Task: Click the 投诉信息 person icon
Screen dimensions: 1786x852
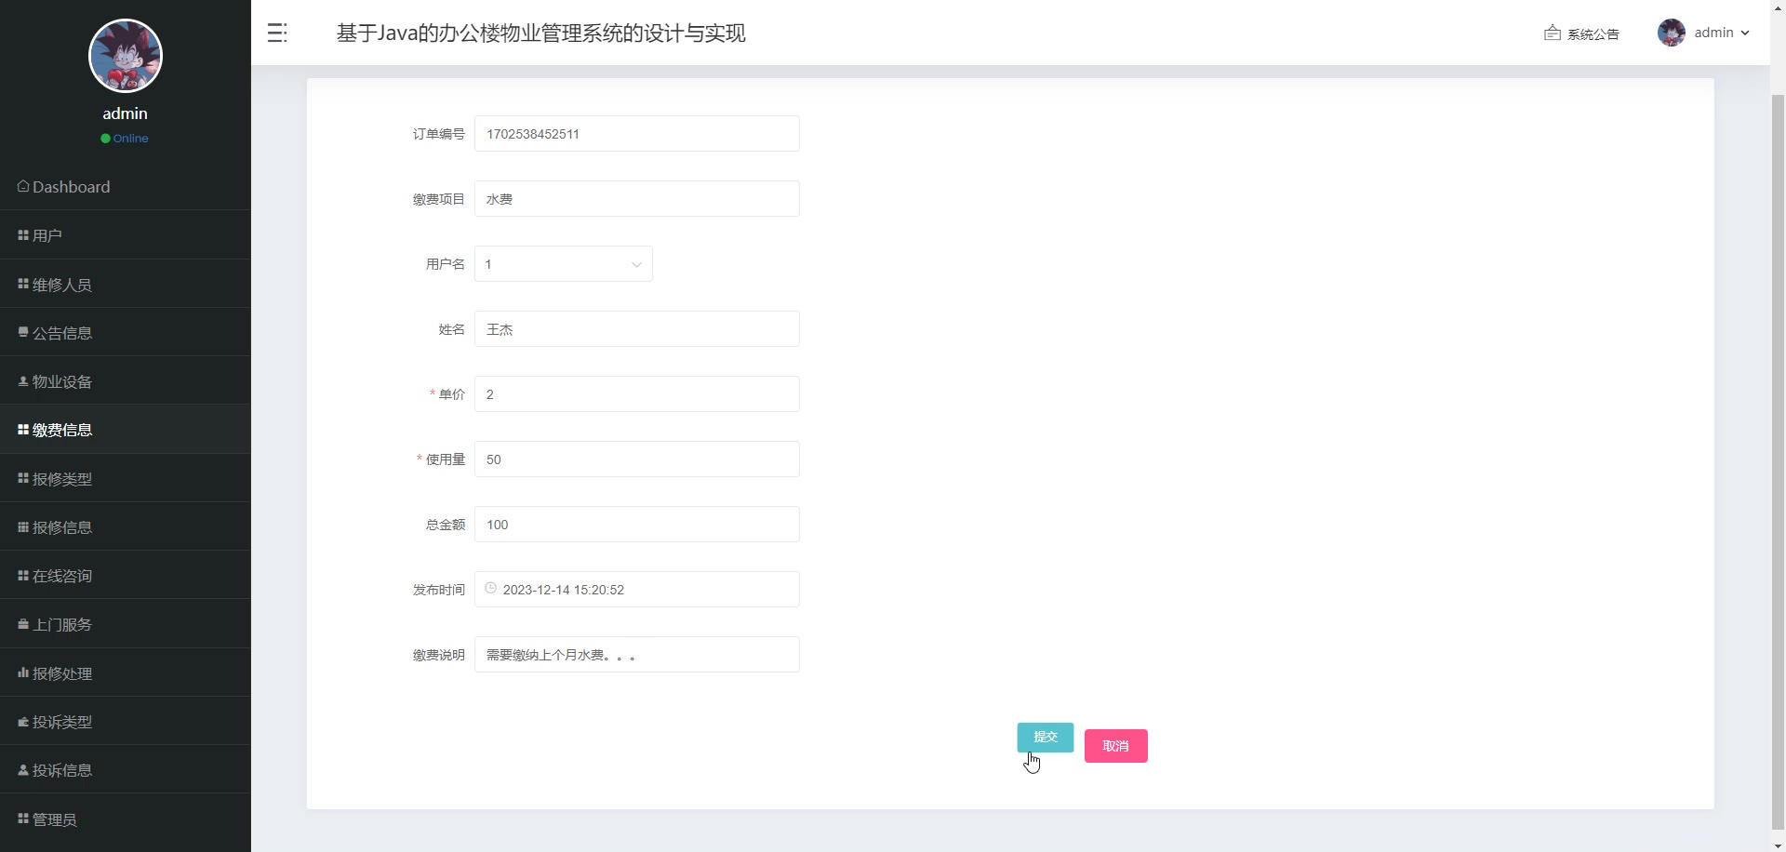Action: [x=23, y=770]
